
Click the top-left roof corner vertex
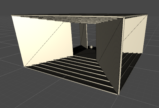click(x=11, y=15)
